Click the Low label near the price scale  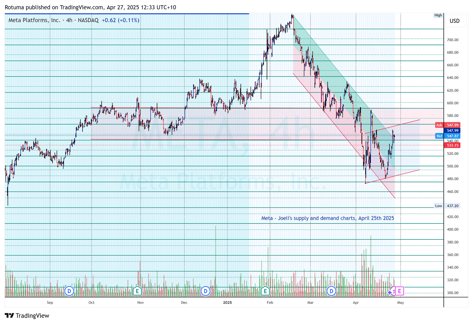[x=439, y=206]
